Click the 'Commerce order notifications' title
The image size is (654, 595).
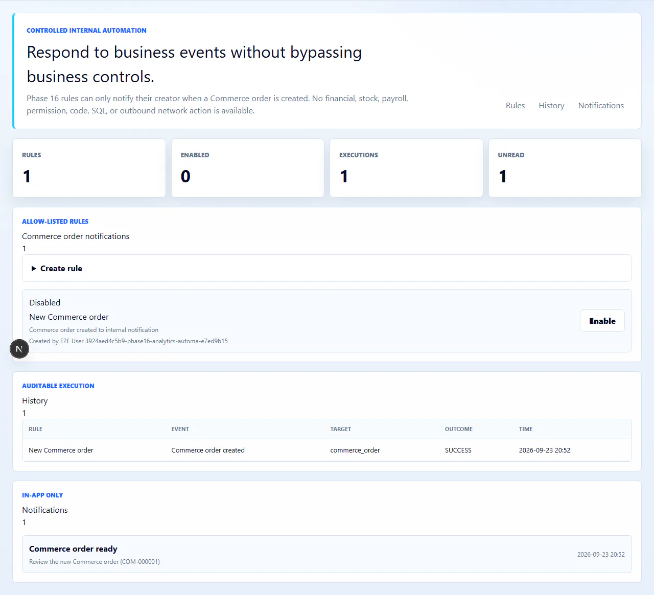coord(76,236)
